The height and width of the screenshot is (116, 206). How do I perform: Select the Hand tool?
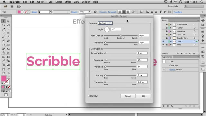[x=4, y=73]
